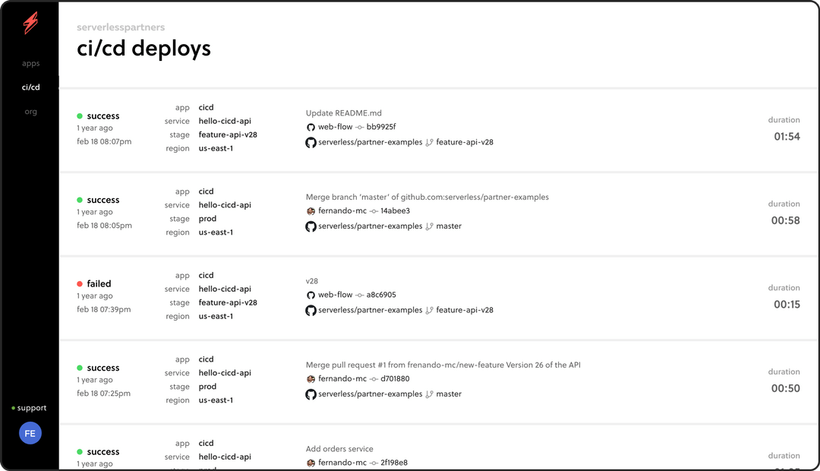Click the green dot next to support
820x471 pixels.
click(11, 407)
